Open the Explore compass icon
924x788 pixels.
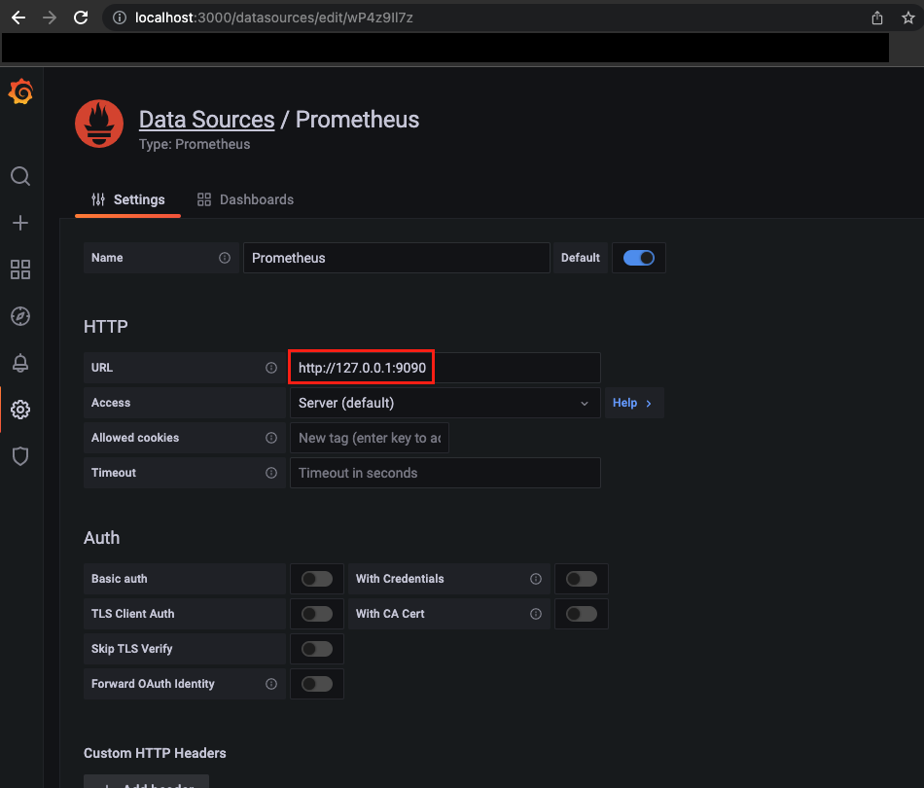point(20,316)
